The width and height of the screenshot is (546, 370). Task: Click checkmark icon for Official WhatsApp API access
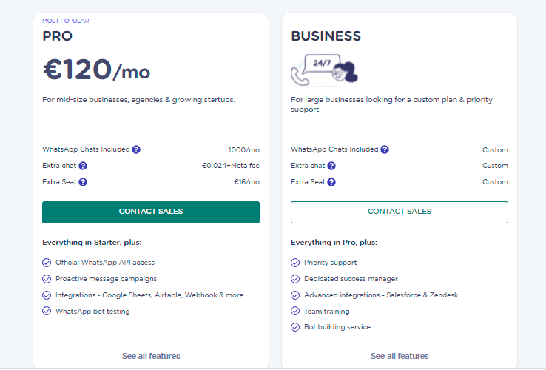(x=47, y=263)
